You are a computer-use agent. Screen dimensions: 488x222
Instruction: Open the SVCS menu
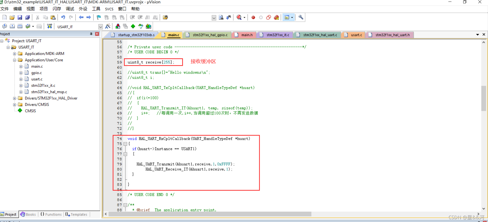pos(109,9)
